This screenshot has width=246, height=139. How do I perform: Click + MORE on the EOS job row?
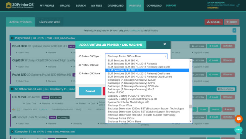(228, 109)
